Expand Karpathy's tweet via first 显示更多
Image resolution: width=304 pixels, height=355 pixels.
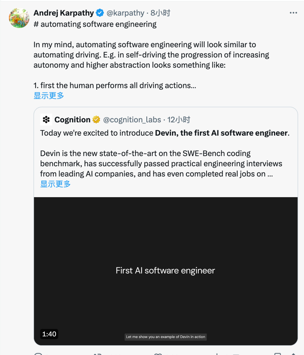(49, 96)
